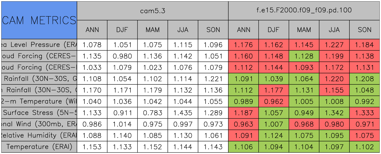Click the SON header under f.e15.F2000.f09_f09.pd.100
The image size is (381, 154).
coord(365,30)
